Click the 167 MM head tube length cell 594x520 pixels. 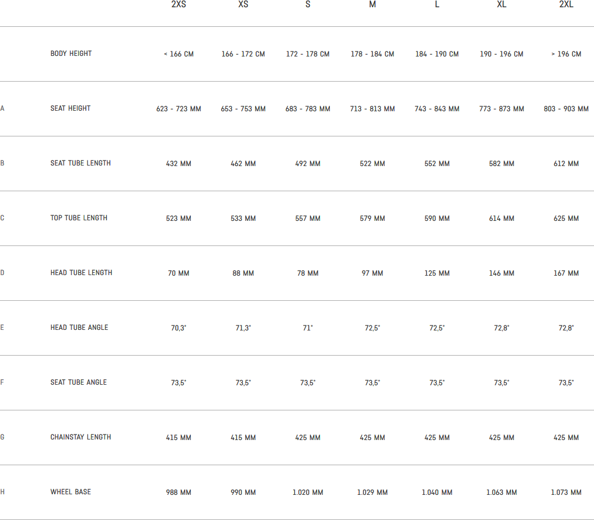click(x=566, y=273)
